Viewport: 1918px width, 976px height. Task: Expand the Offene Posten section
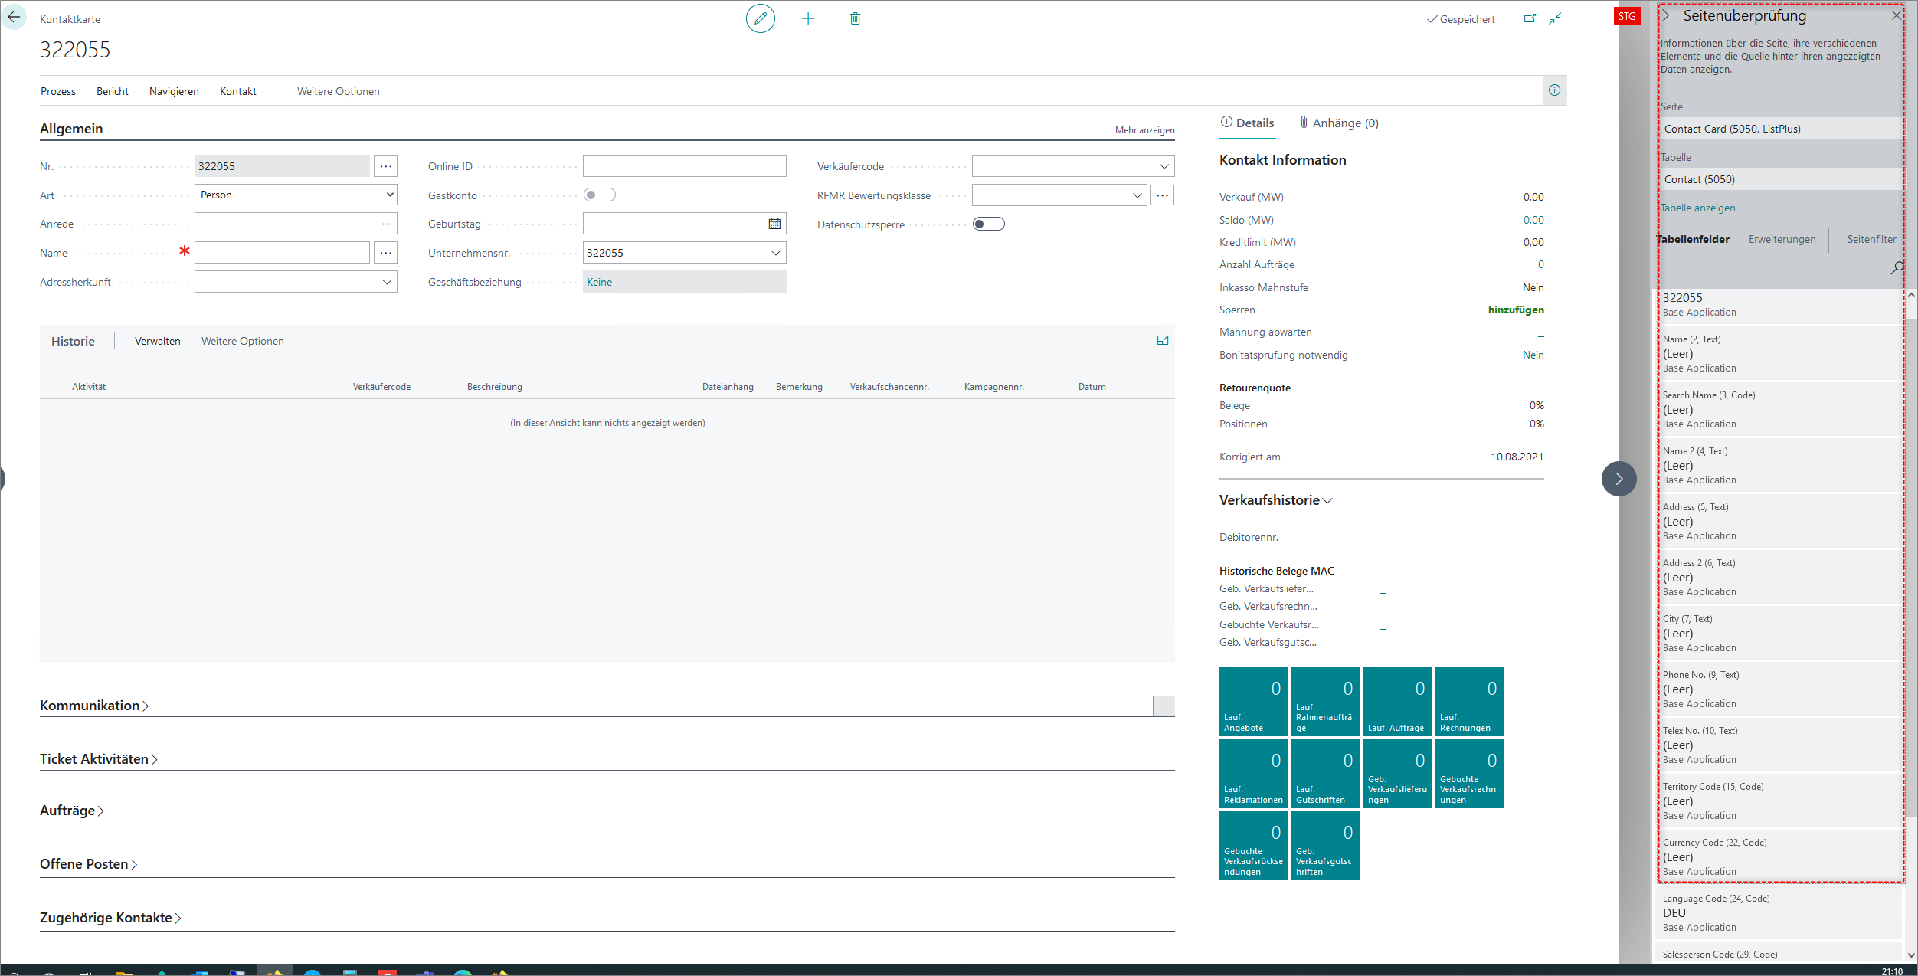coord(89,864)
